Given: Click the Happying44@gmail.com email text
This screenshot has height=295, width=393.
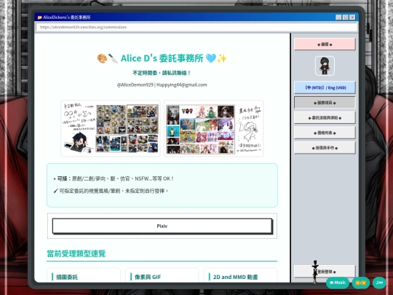Looking at the screenshot, I should 182,84.
